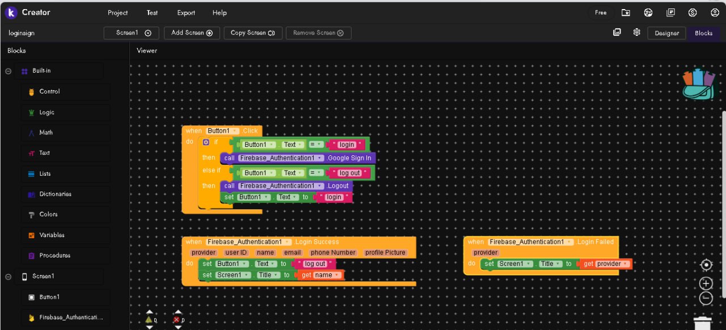The width and height of the screenshot is (726, 330).
Task: Center the workspace with the target icon
Action: [x=706, y=265]
